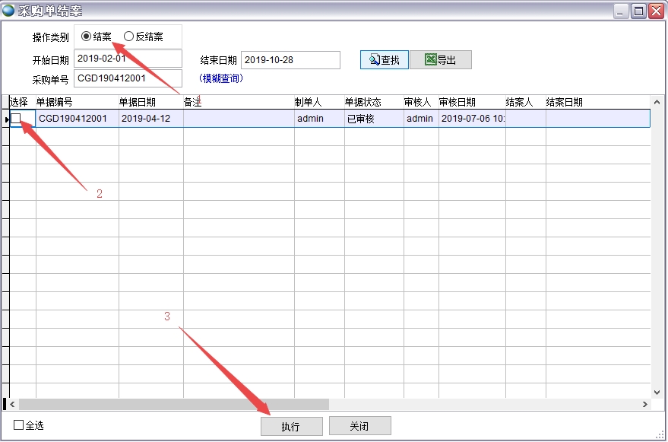This screenshot has height=442, width=668.
Task: Tick the checkbox in row CGD190412001
Action: coord(16,119)
